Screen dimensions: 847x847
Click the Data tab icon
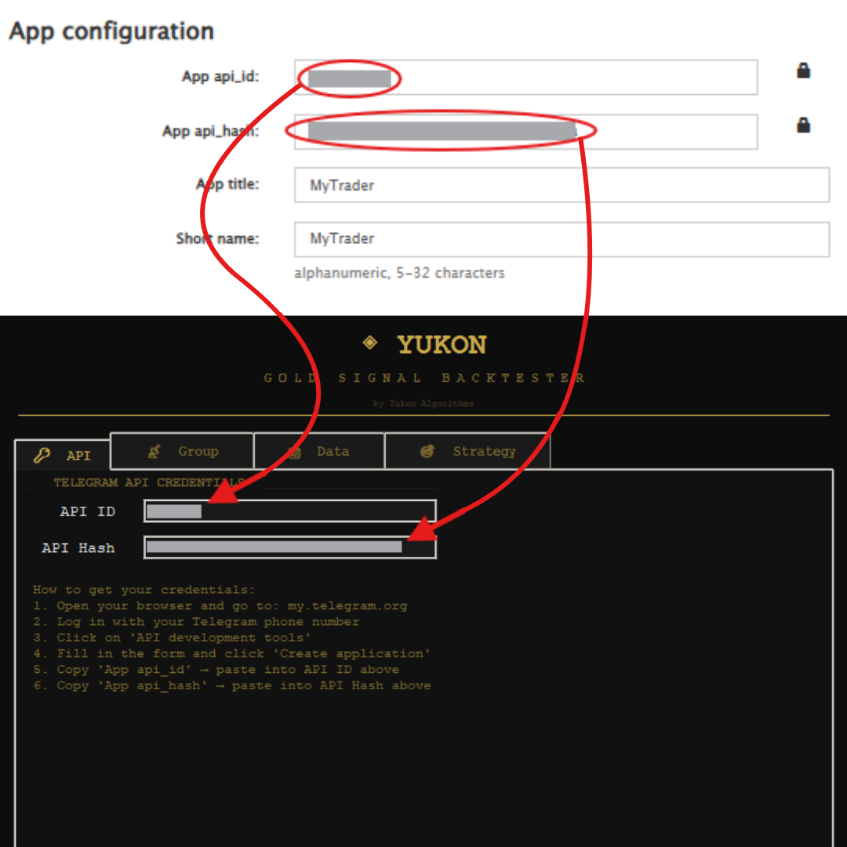(294, 452)
